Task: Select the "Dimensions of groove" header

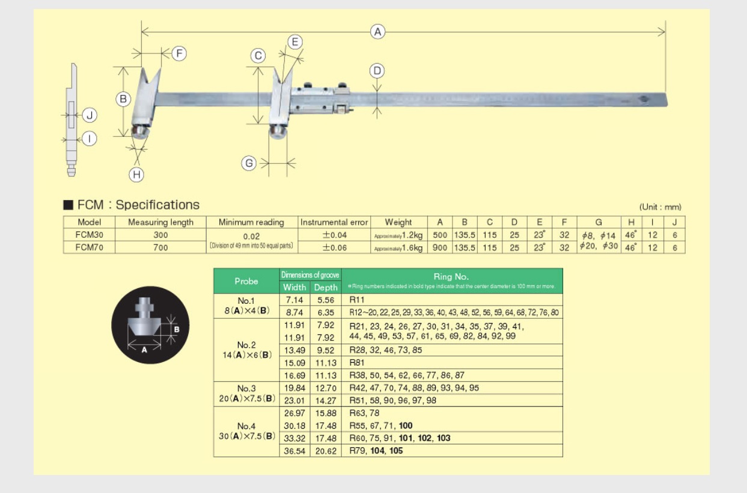Action: pos(310,274)
